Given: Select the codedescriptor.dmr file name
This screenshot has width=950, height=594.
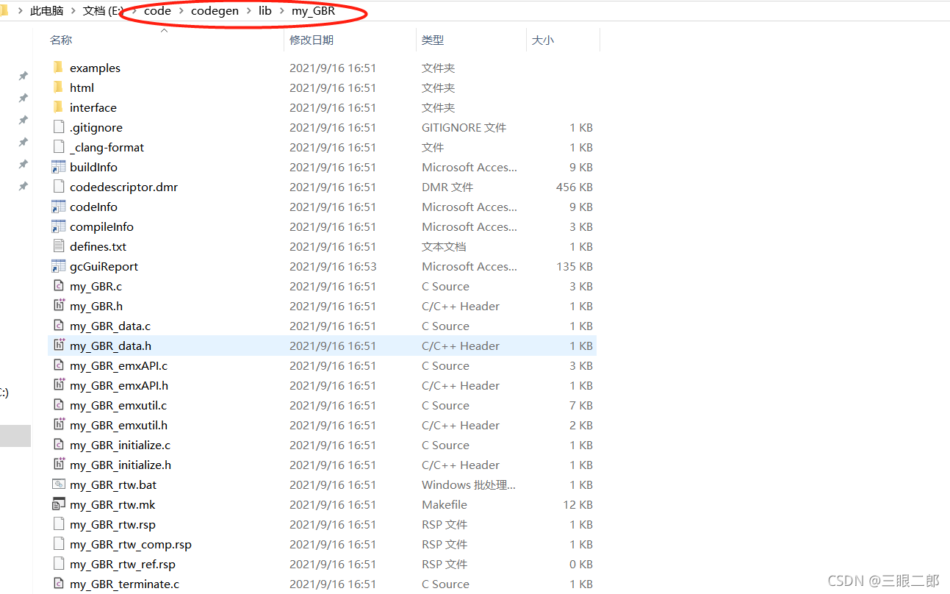Looking at the screenshot, I should pyautogui.click(x=123, y=187).
